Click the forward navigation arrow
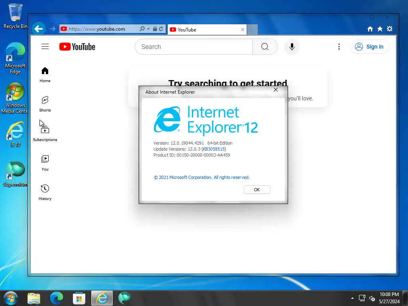Image resolution: width=408 pixels, height=306 pixels. [x=53, y=29]
